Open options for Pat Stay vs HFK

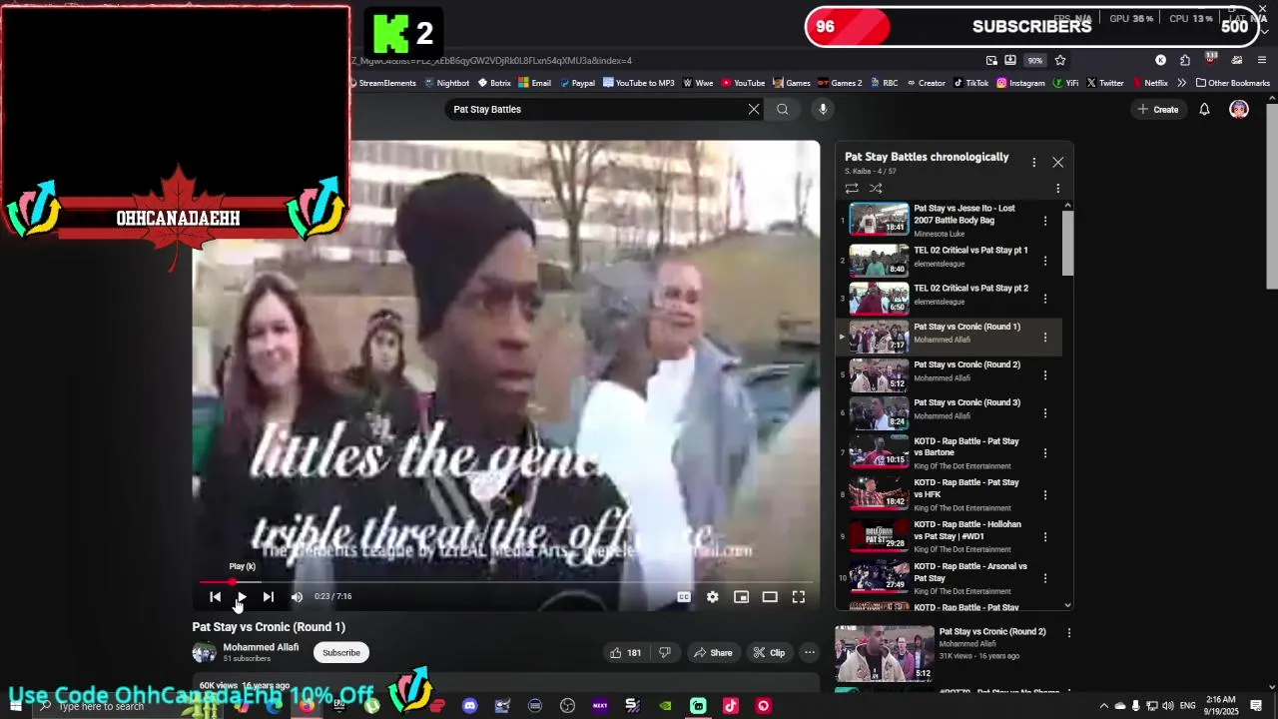[x=1045, y=495]
